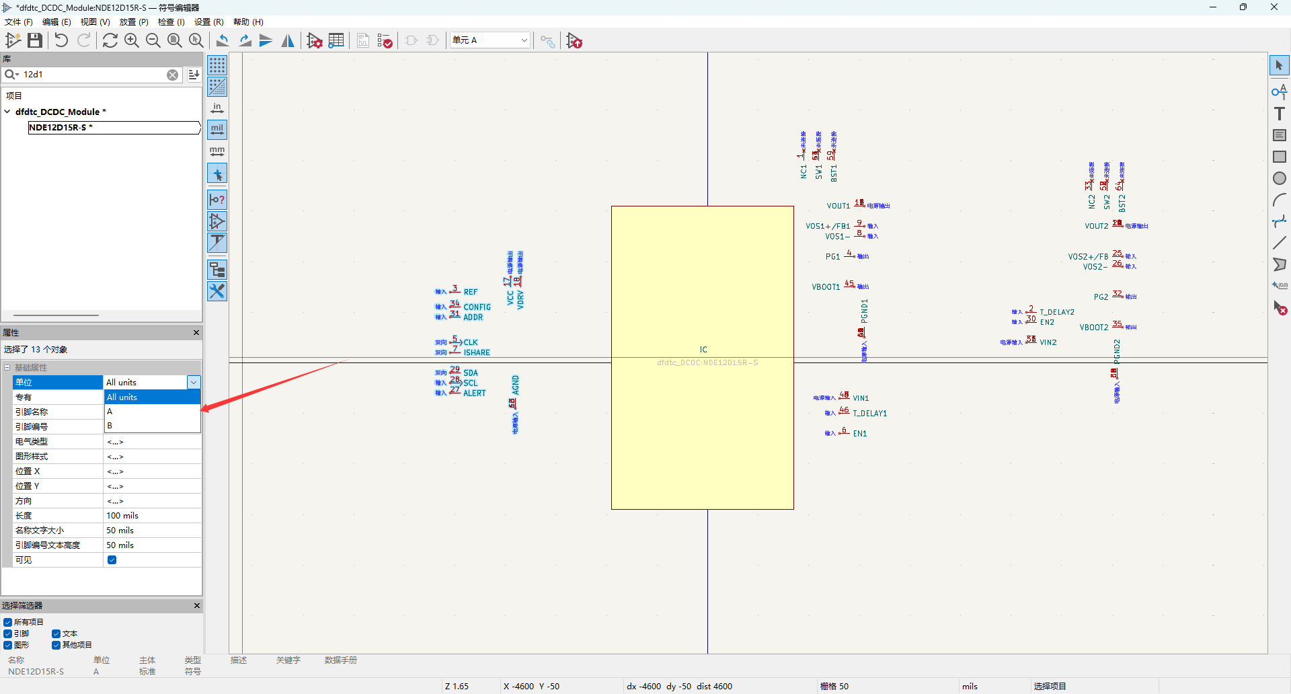Toggle the 可见 checkbox in properties
Screen dimensions: 1291x694
click(x=112, y=560)
